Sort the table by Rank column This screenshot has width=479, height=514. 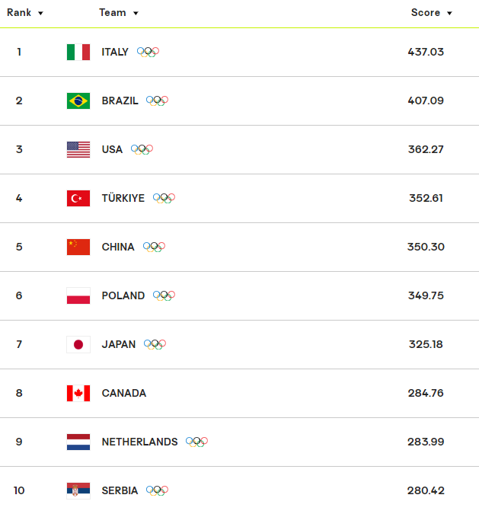pyautogui.click(x=25, y=13)
